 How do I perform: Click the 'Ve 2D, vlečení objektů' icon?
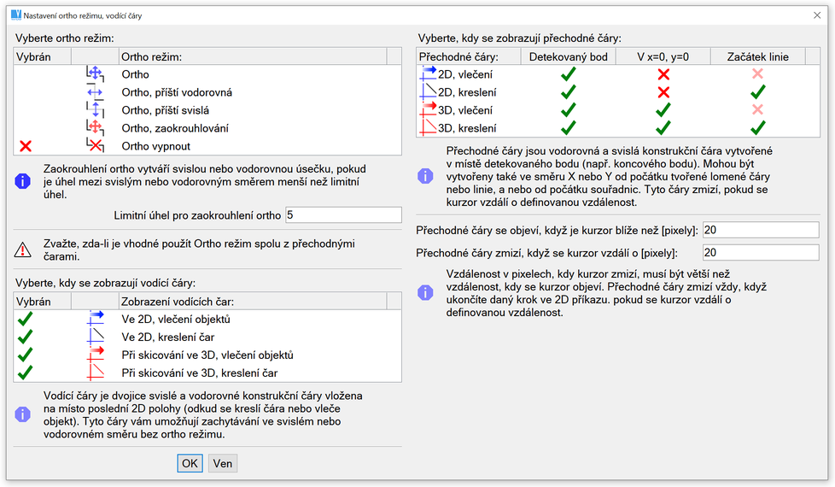pos(95,319)
